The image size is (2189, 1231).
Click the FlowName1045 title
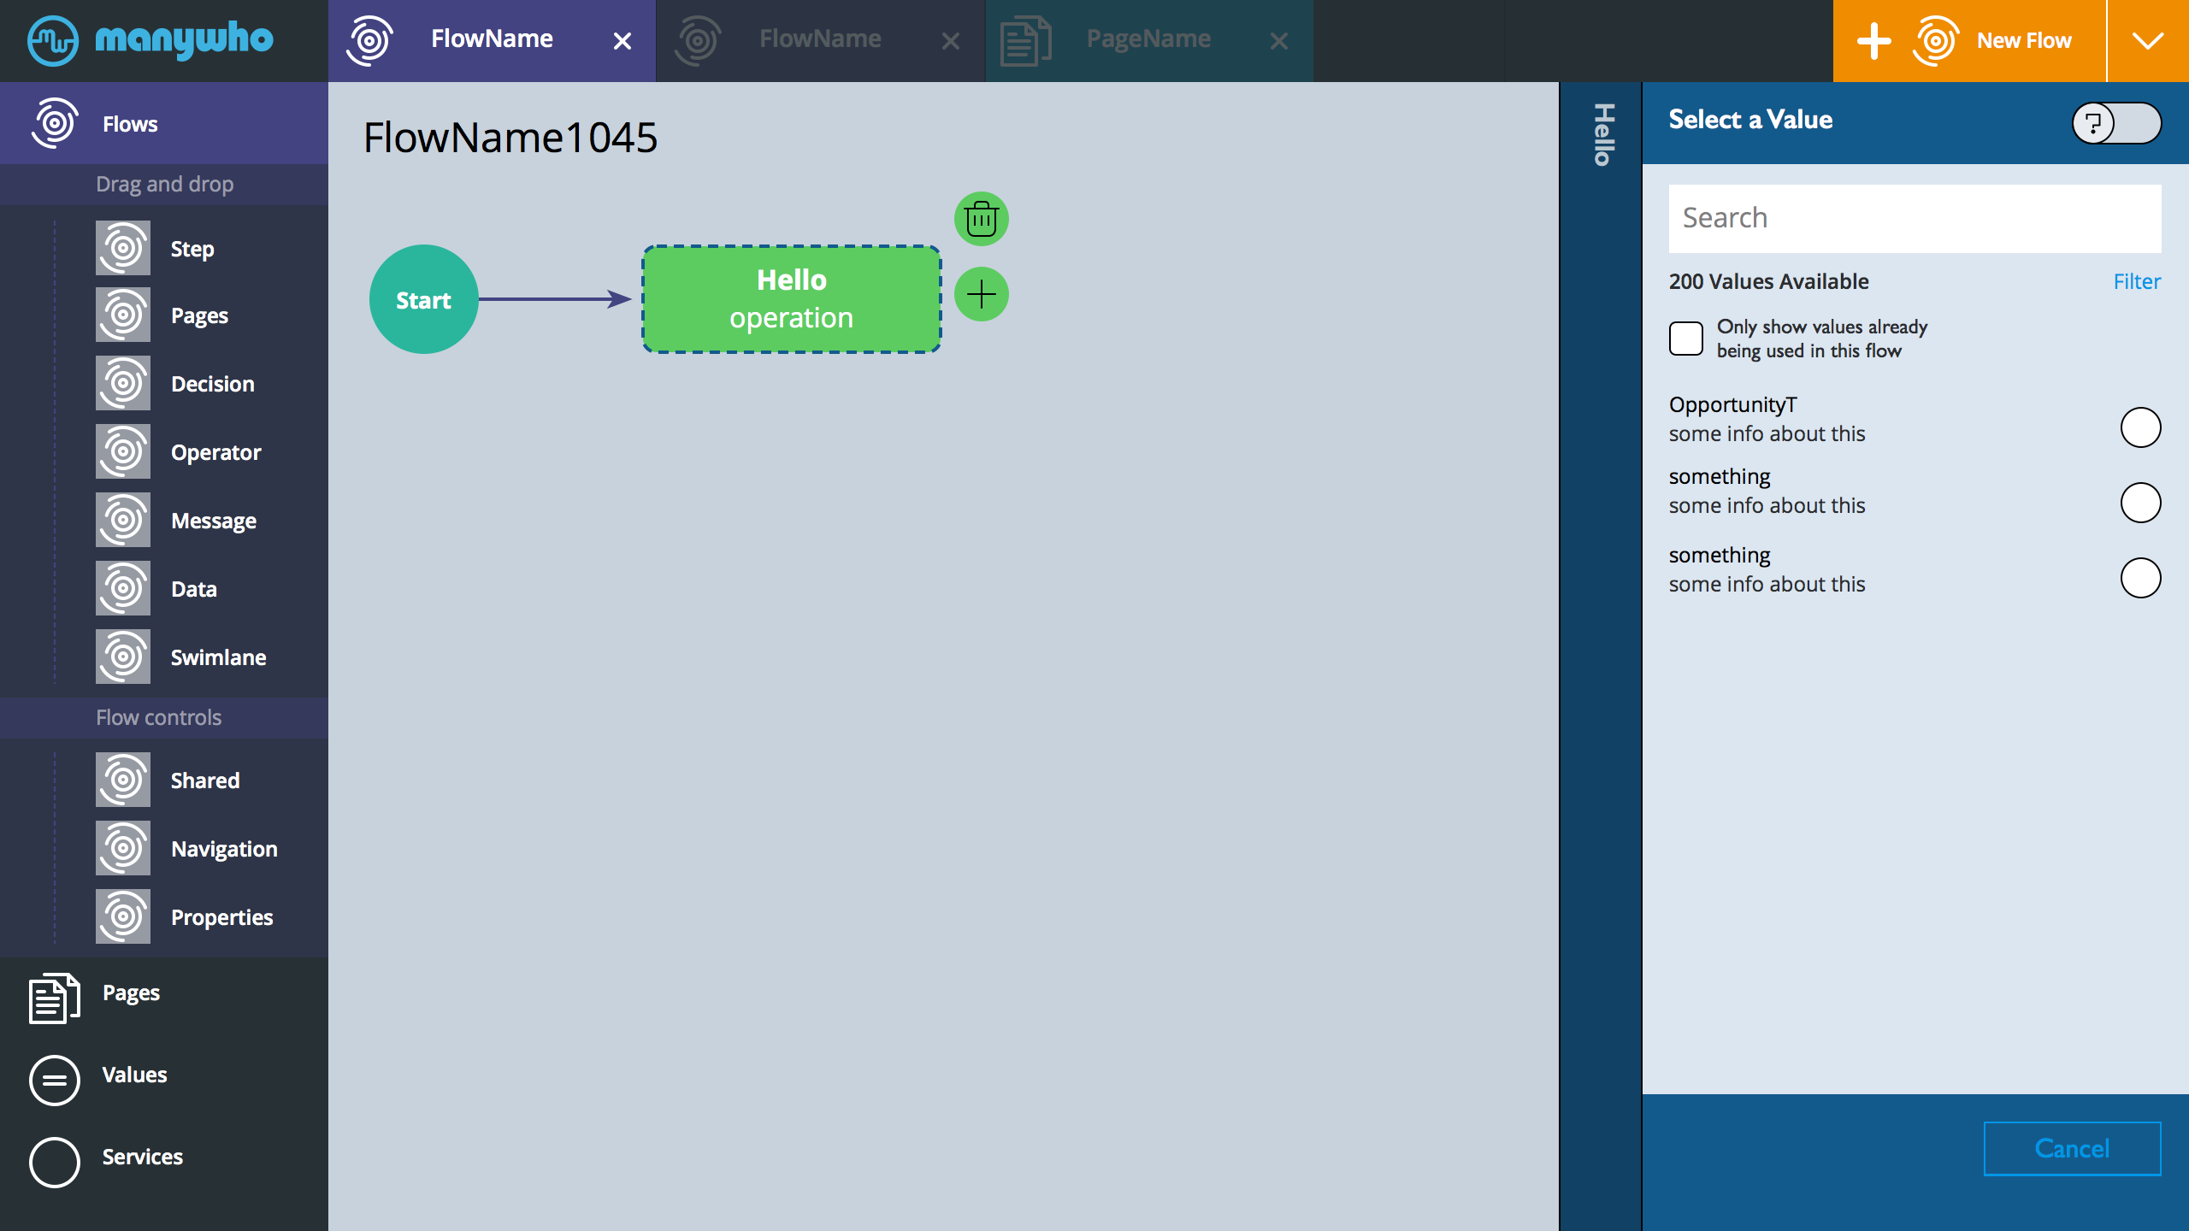pos(510,137)
